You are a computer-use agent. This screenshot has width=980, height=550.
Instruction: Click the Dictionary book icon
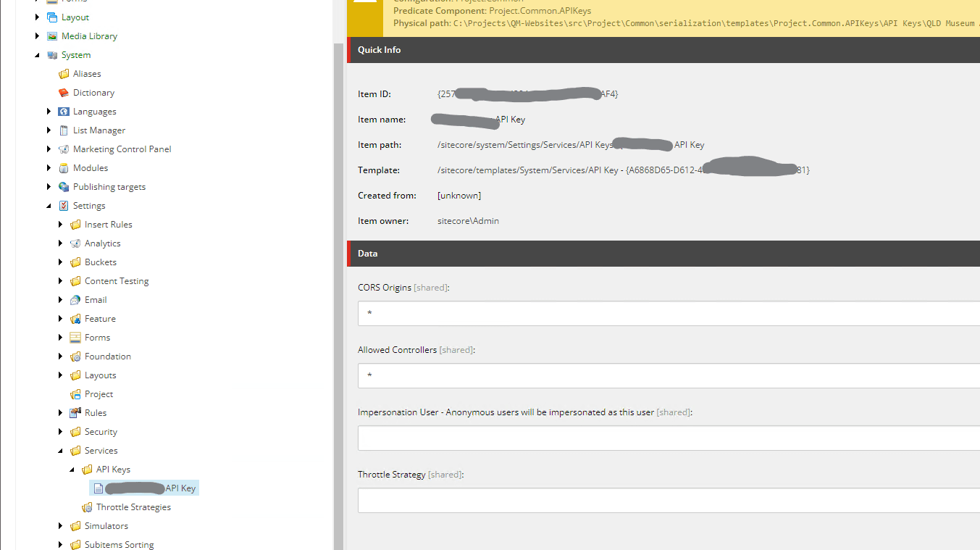pos(64,93)
